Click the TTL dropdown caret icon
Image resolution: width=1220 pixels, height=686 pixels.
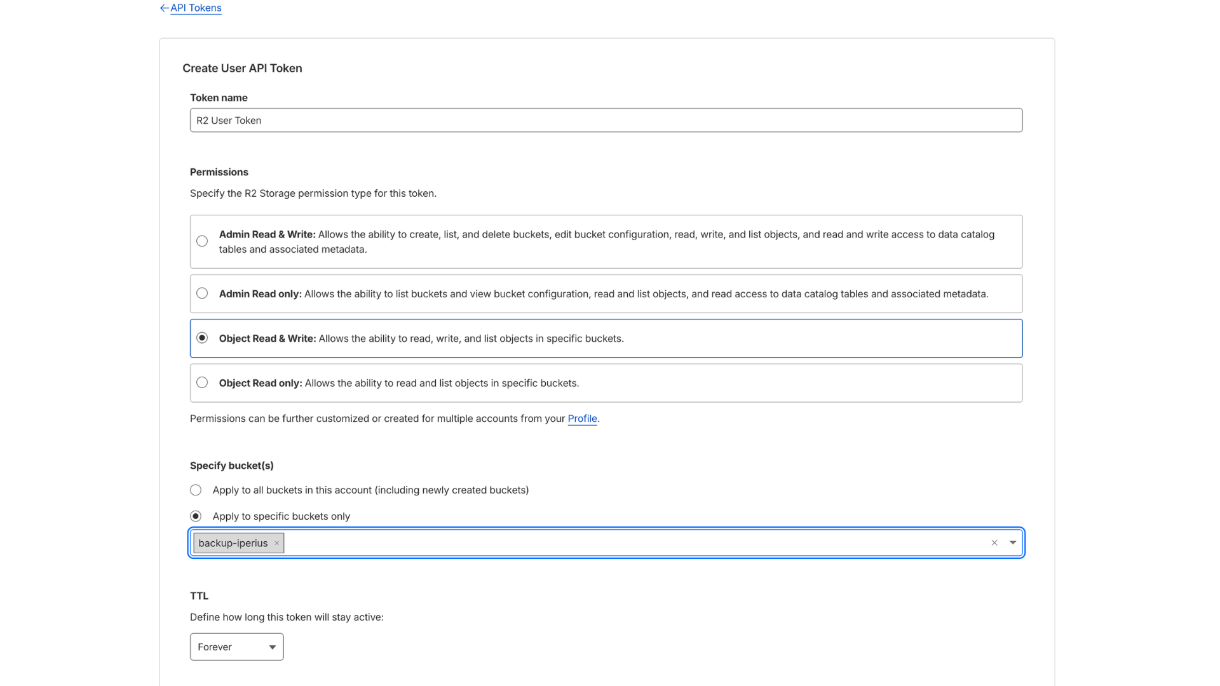tap(272, 647)
